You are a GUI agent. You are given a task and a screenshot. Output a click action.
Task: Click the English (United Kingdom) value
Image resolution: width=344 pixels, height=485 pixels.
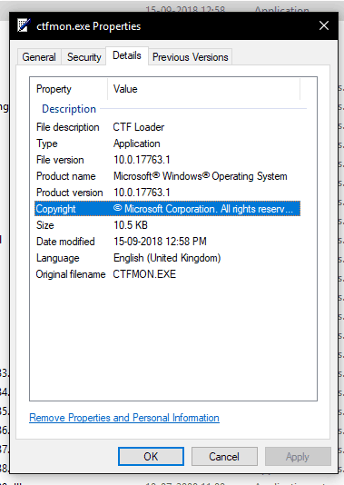167,258
